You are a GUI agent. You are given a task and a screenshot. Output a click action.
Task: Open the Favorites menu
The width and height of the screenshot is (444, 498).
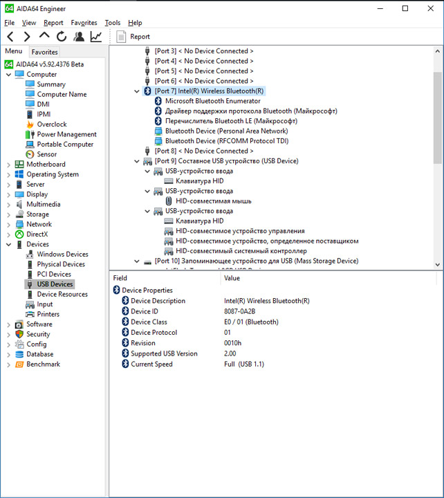tap(84, 23)
